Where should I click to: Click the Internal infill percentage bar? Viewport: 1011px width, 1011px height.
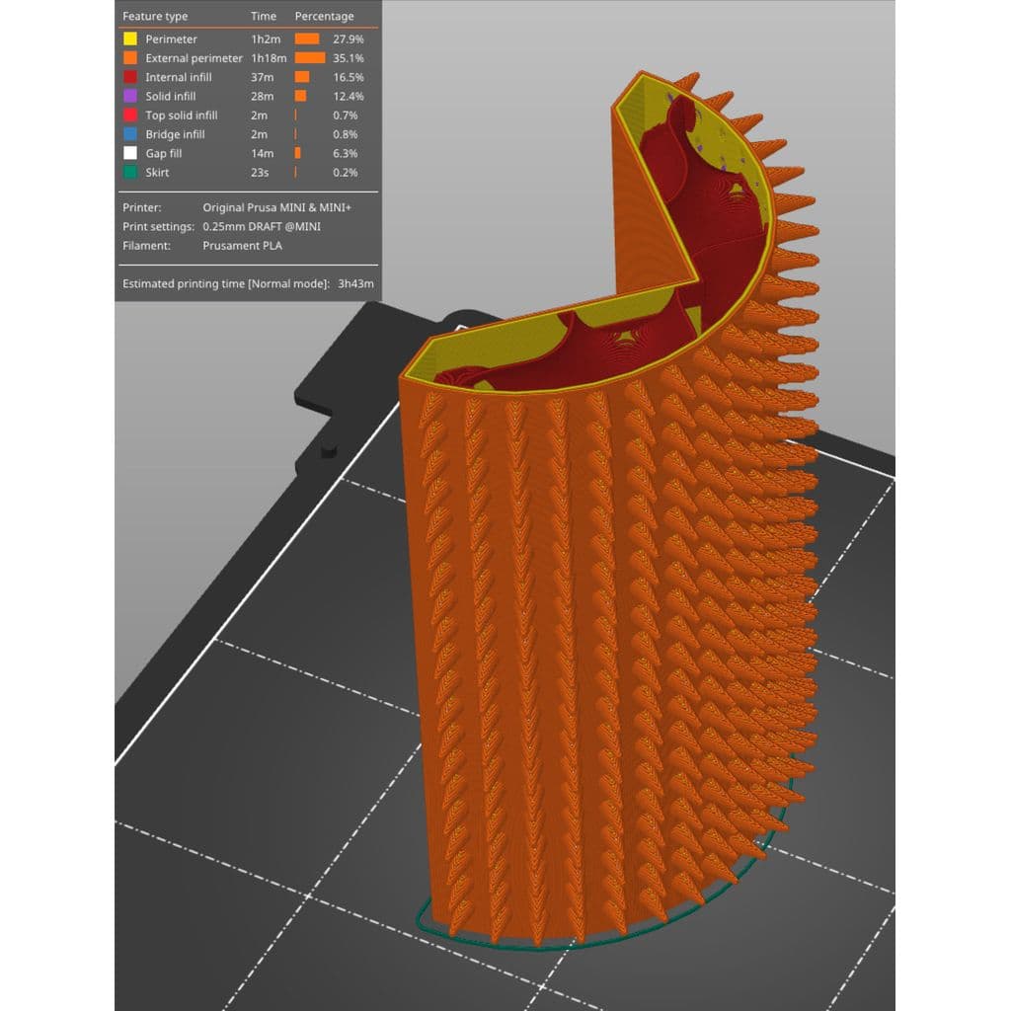302,77
